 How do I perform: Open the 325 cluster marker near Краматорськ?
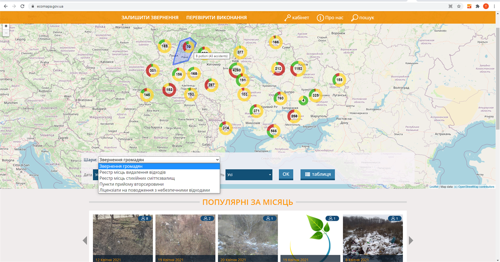tap(315, 95)
